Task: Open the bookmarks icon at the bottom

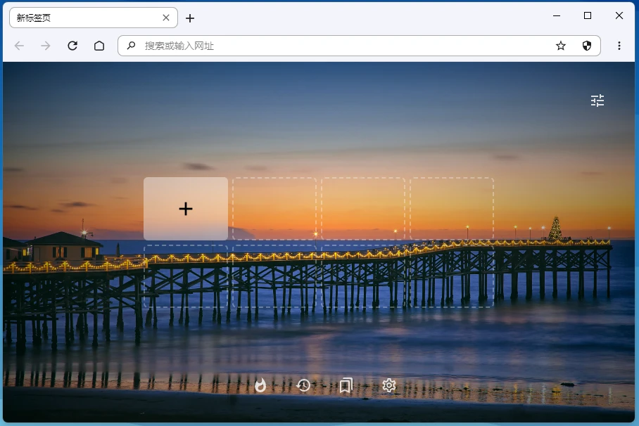Action: point(346,385)
